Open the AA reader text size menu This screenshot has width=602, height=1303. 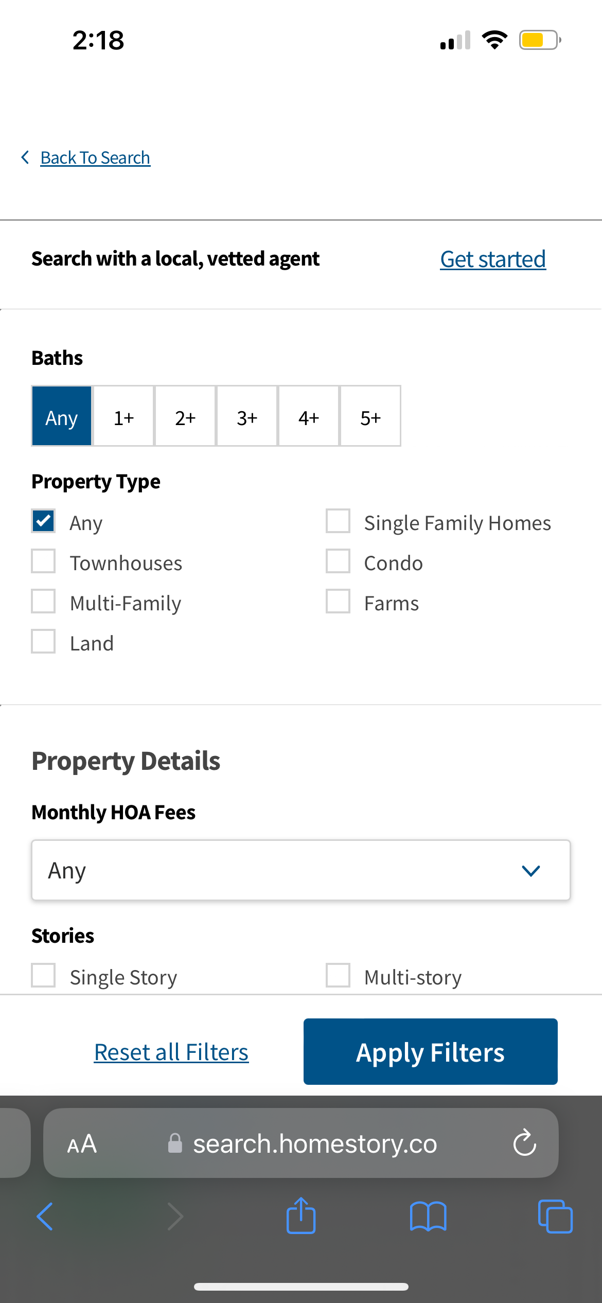click(82, 1143)
